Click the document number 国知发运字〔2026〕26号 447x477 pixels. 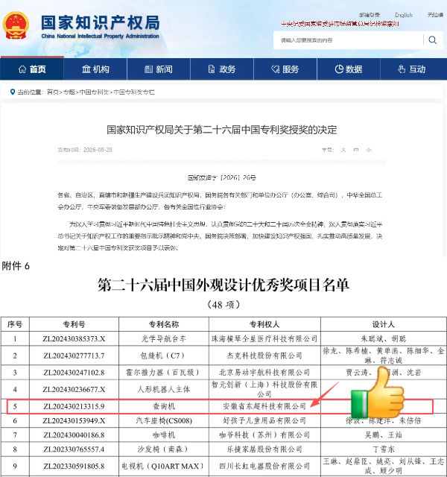222,177
